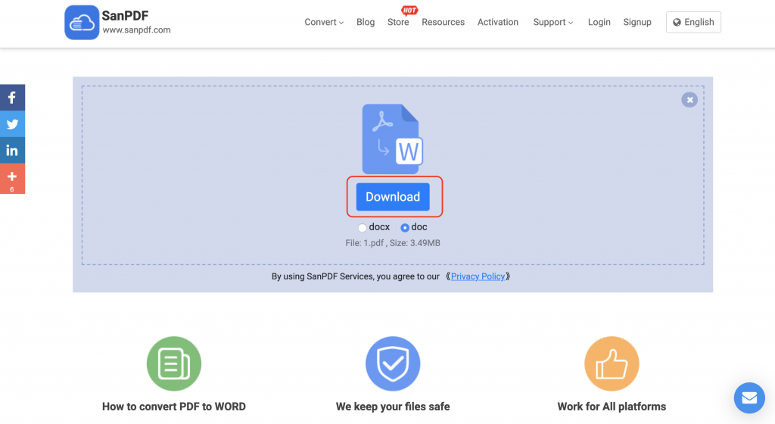Screen dimensions: 775x424
Task: Click 'Work for All platforms' heading
Action: click(x=612, y=407)
